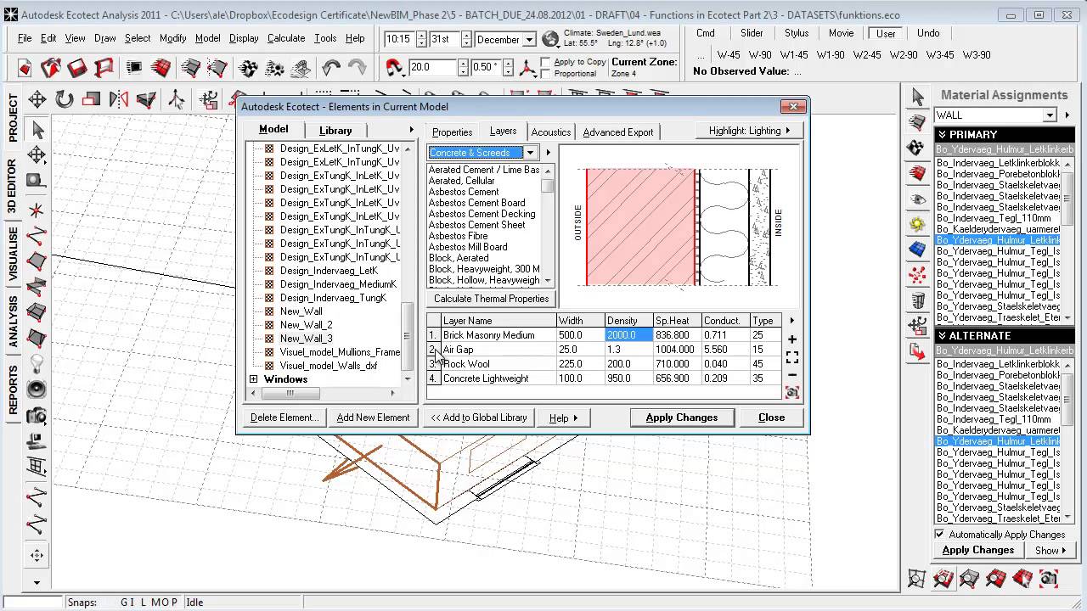Click the Close button in dialog
The image size is (1087, 611).
pyautogui.click(x=771, y=418)
